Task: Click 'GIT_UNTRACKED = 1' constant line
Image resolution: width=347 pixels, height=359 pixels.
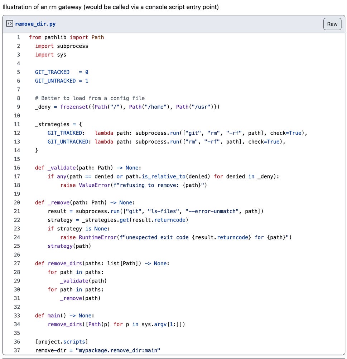Action: coord(62,81)
